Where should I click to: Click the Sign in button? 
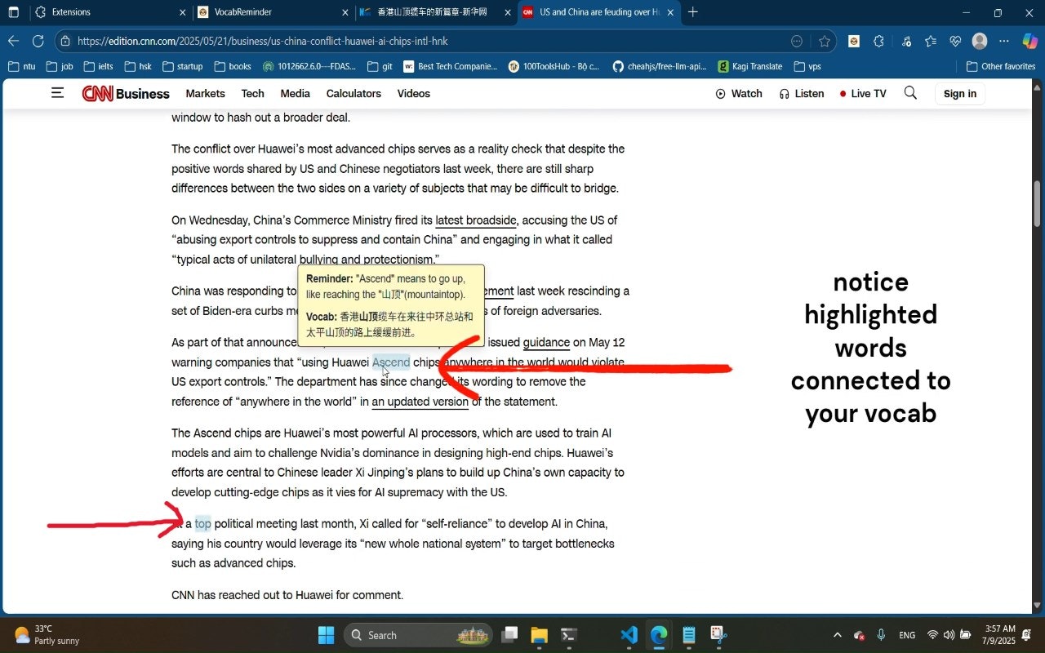(959, 93)
